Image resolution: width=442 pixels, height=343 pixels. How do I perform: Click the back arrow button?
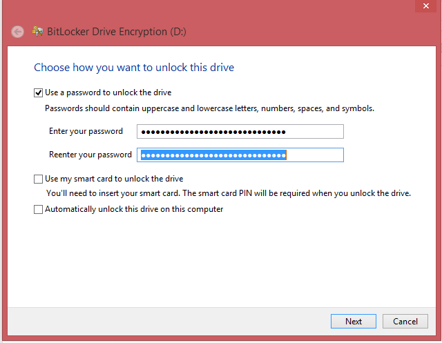pos(17,32)
